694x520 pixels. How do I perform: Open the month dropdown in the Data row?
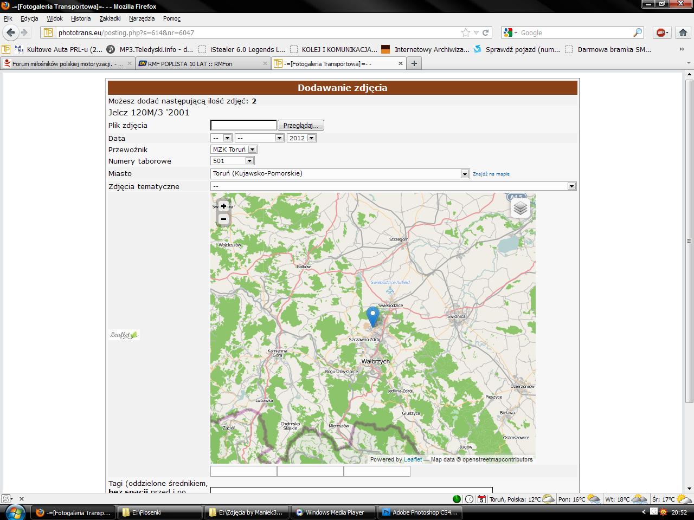point(259,138)
